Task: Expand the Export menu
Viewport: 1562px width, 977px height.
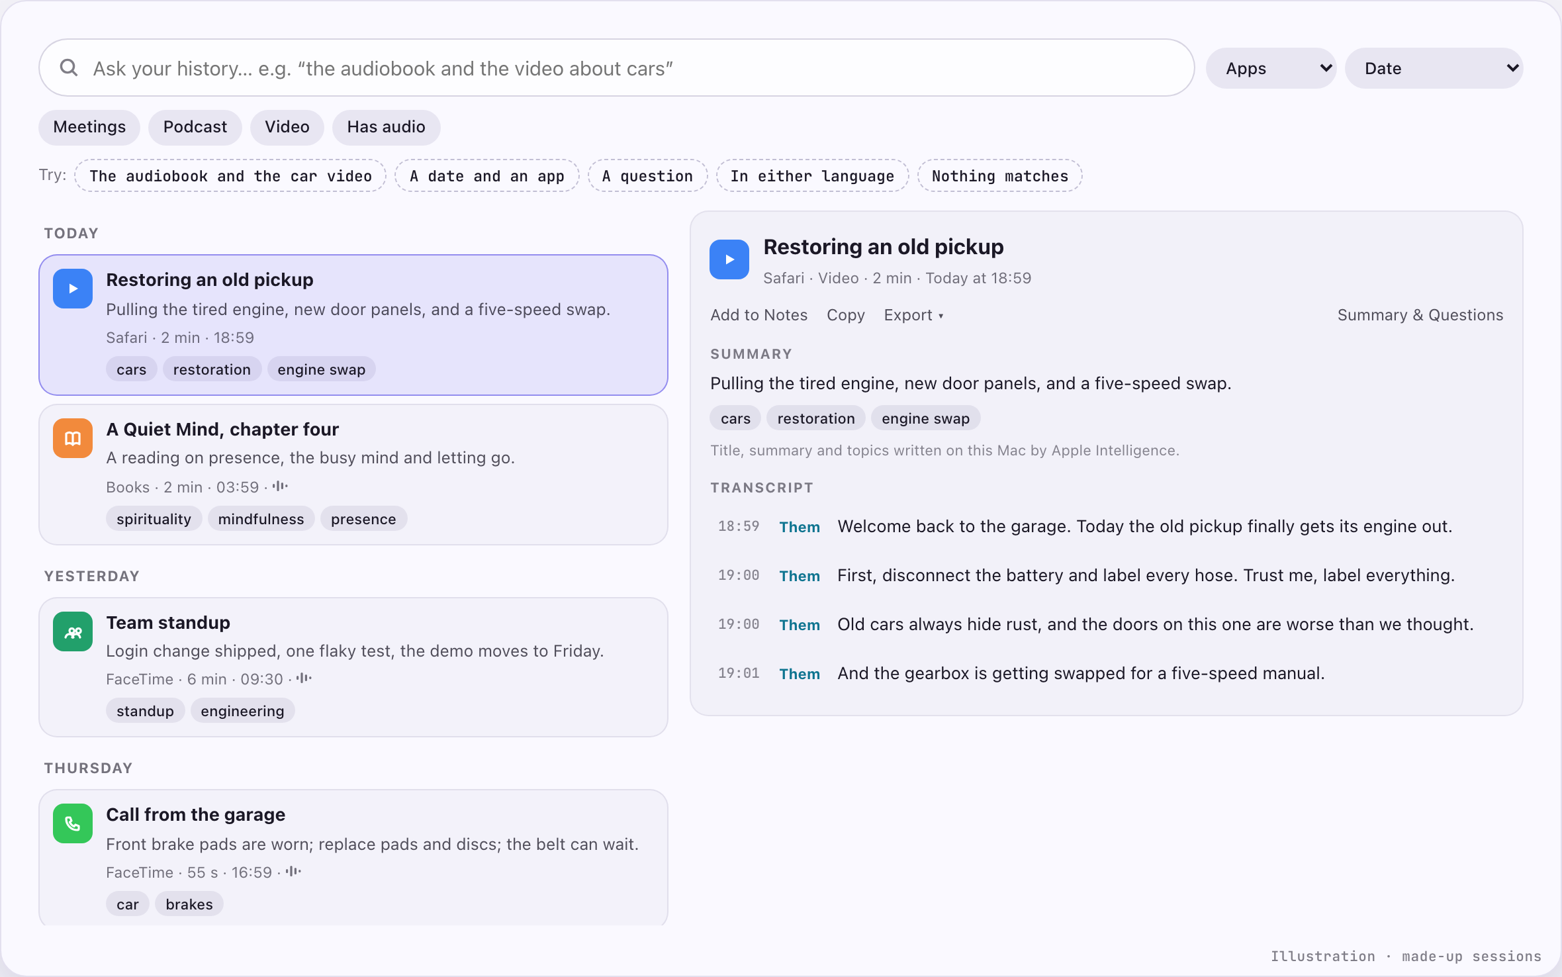Action: click(913, 315)
